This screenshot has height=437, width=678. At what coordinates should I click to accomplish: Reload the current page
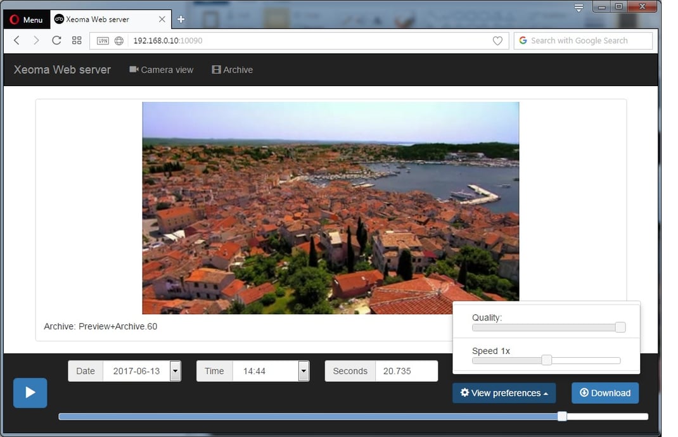pyautogui.click(x=56, y=41)
